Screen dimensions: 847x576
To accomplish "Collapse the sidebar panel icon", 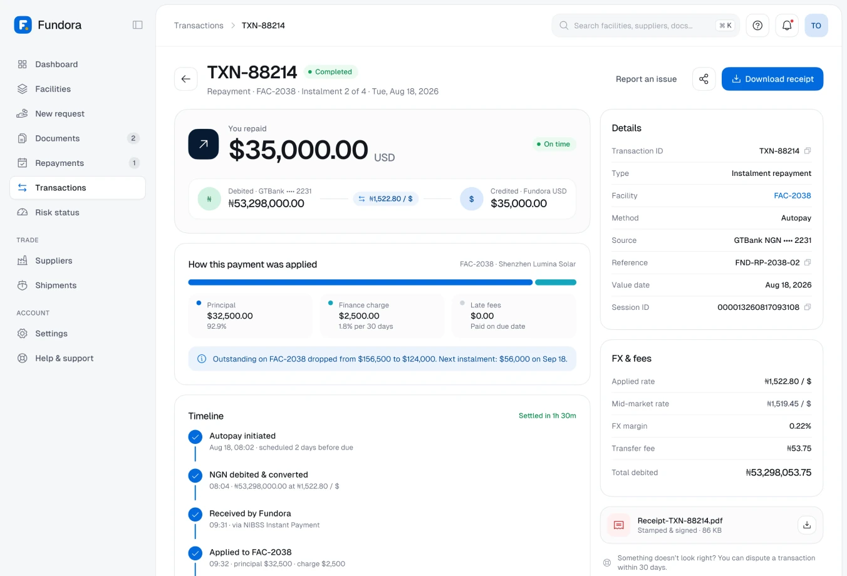I will (138, 25).
